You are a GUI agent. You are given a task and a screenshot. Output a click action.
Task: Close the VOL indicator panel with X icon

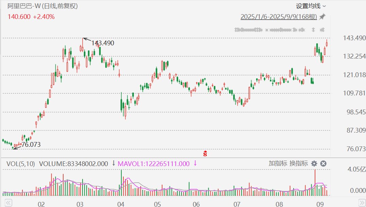point(323,164)
